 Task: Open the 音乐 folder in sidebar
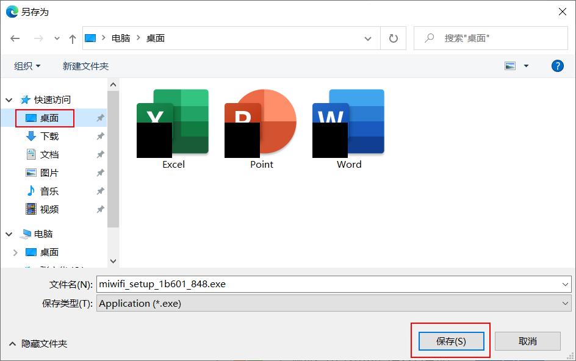pyautogui.click(x=46, y=191)
